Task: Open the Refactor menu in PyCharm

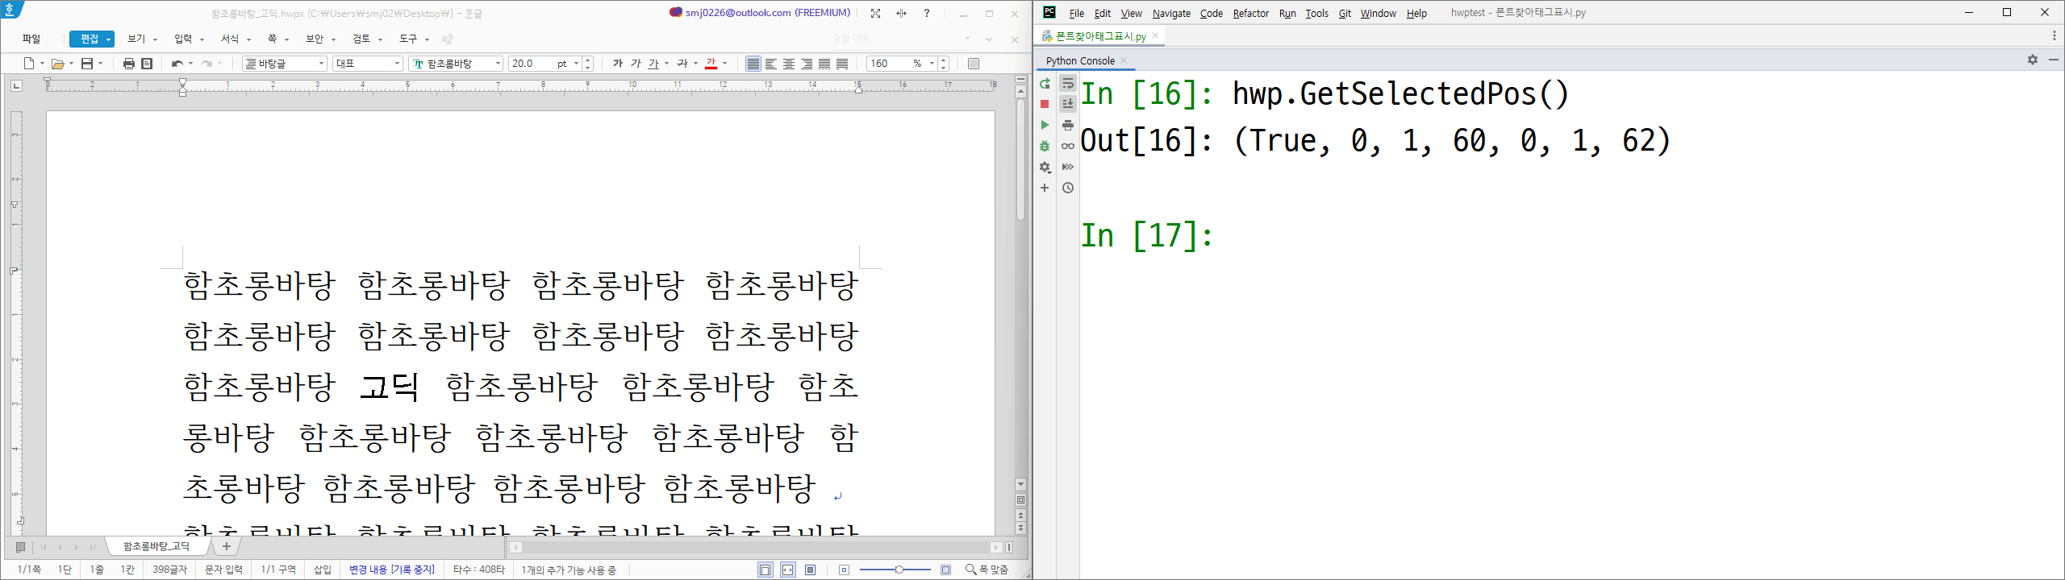Action: tap(1250, 14)
